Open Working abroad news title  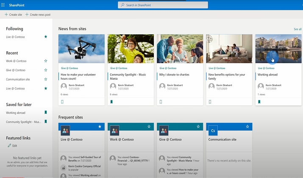click(x=267, y=75)
